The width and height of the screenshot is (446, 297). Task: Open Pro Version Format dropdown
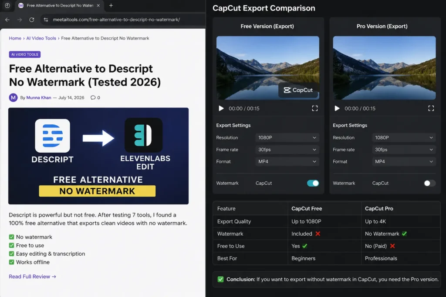404,162
